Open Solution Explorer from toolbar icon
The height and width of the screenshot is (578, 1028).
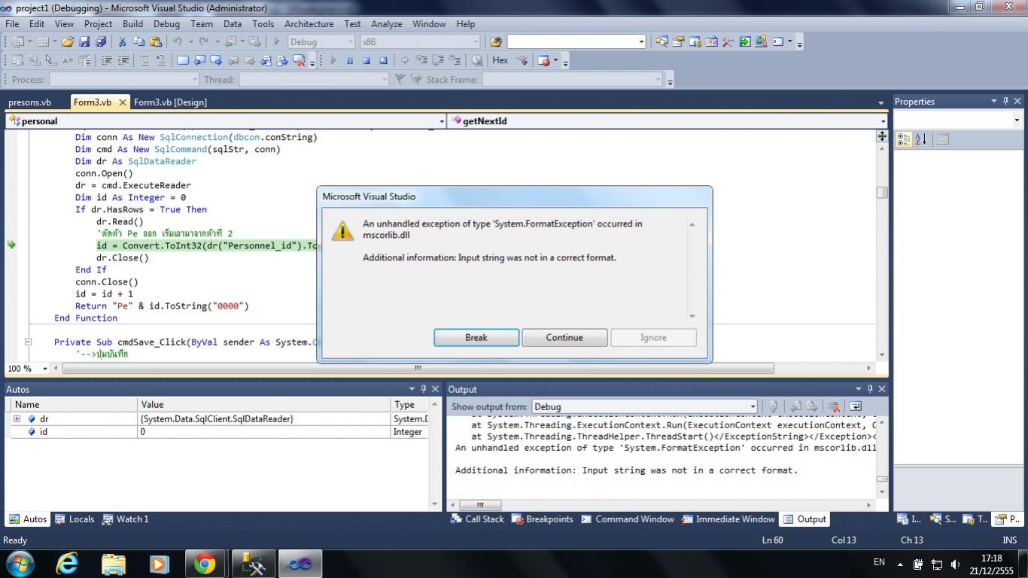662,42
